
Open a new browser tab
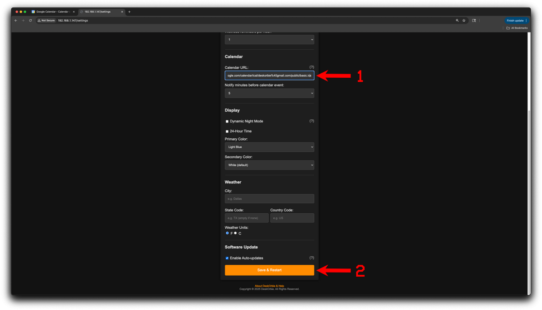click(129, 12)
